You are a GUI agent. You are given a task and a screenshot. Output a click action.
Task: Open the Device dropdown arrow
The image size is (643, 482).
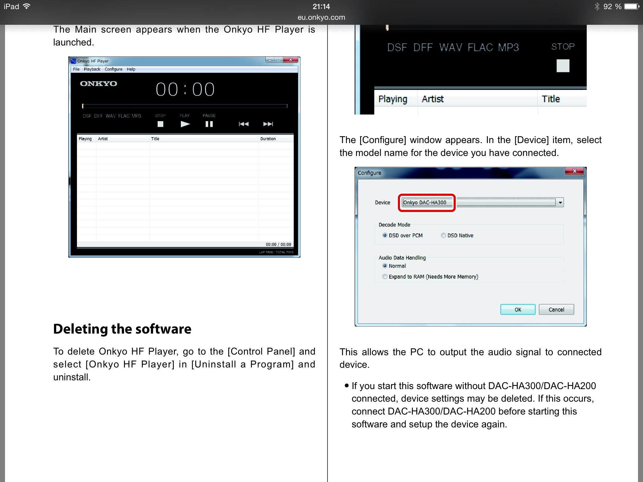coord(560,203)
